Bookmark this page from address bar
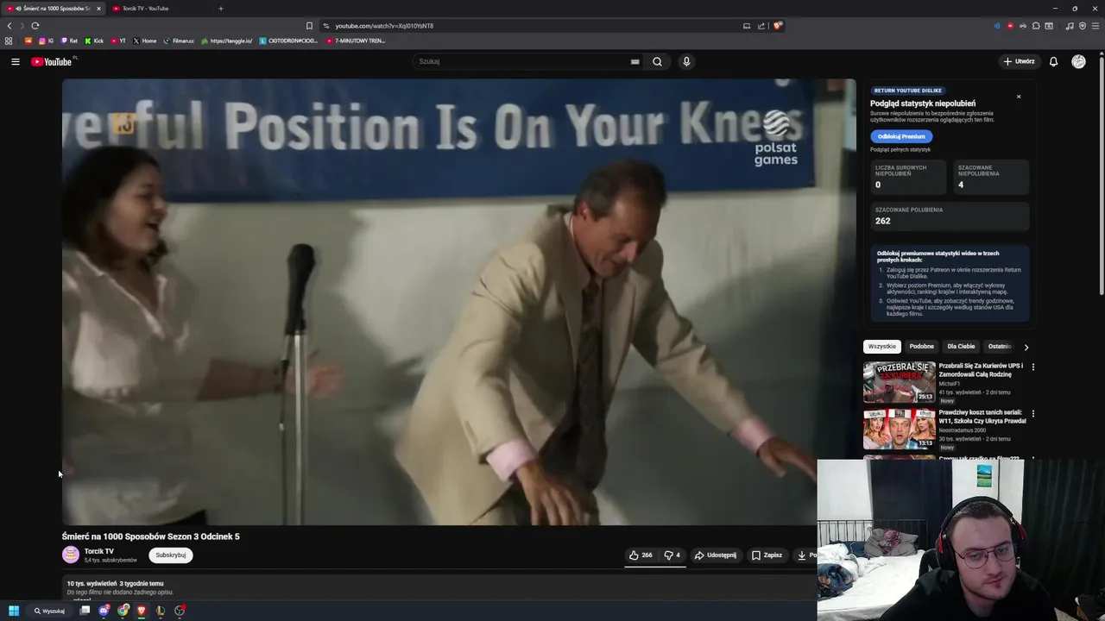This screenshot has width=1105, height=621. point(309,26)
